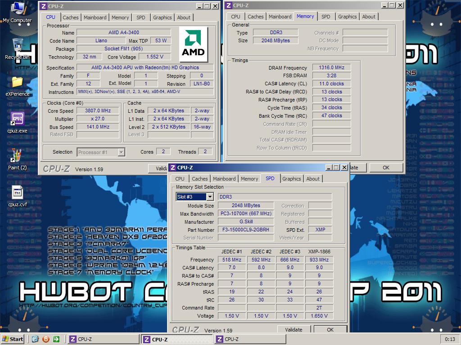The width and height of the screenshot is (461, 345).
Task: Click the Start button
Action: pyautogui.click(x=13, y=339)
